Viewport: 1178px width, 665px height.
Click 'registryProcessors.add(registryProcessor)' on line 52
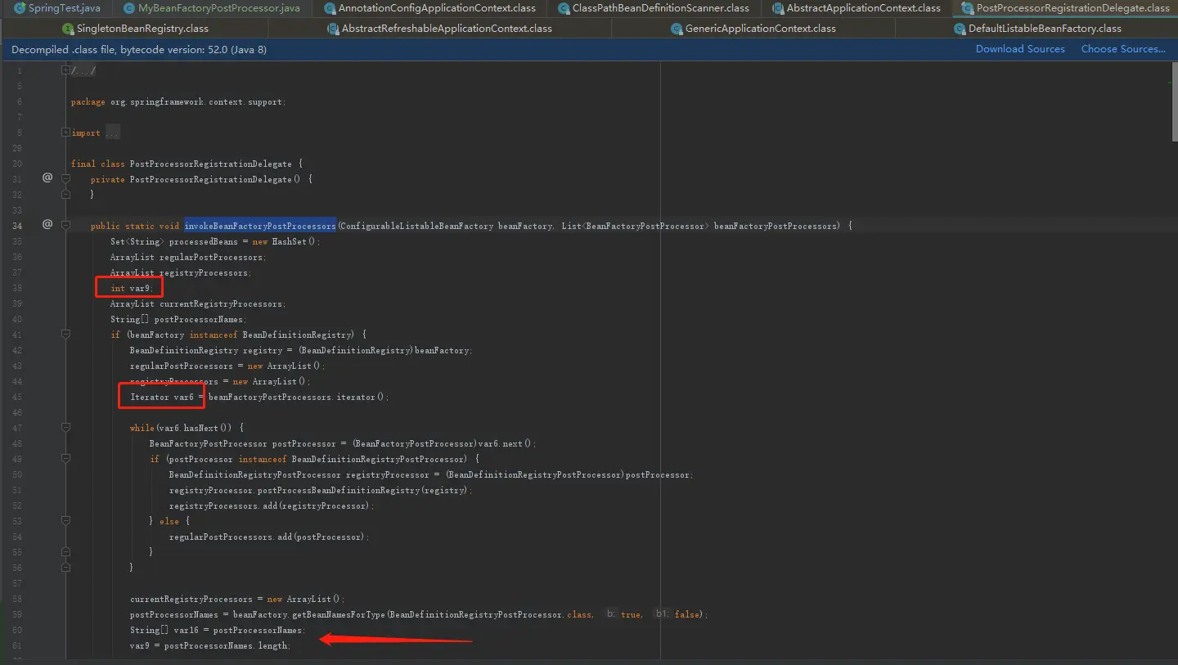269,505
